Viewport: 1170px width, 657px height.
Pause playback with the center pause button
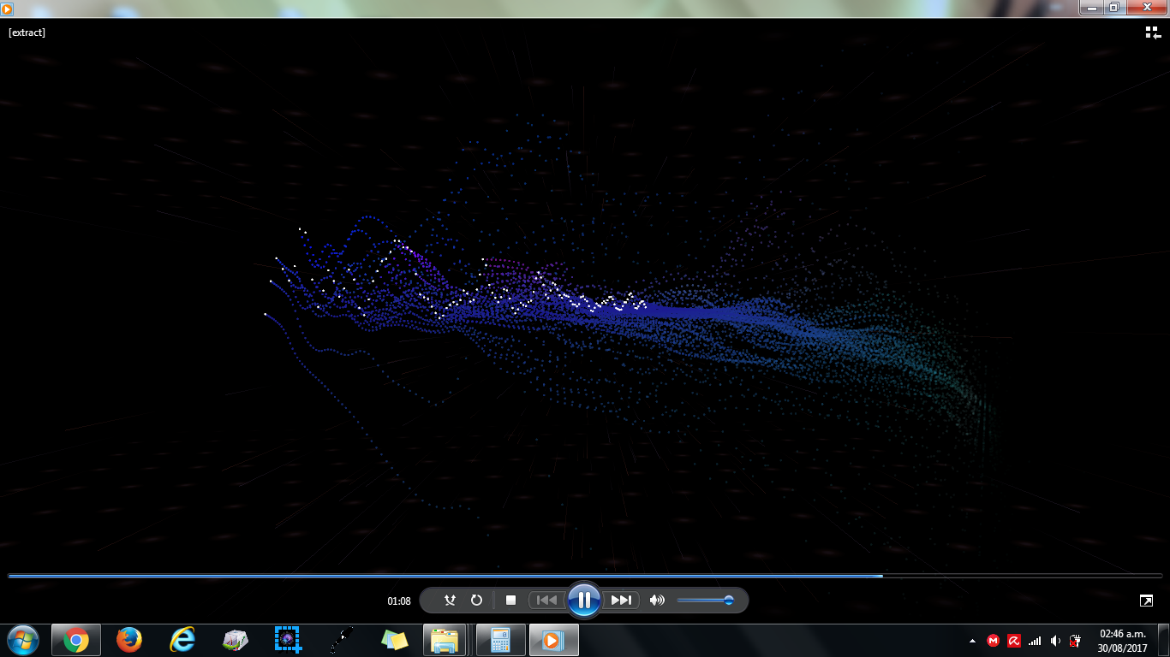pos(584,601)
